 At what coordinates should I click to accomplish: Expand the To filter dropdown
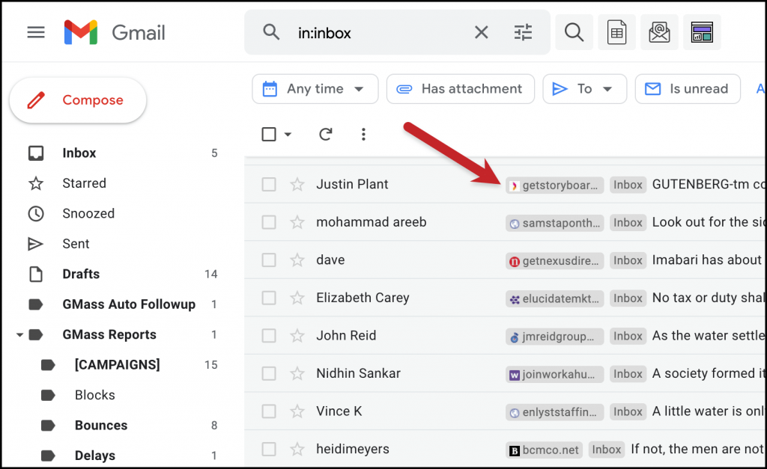(584, 88)
